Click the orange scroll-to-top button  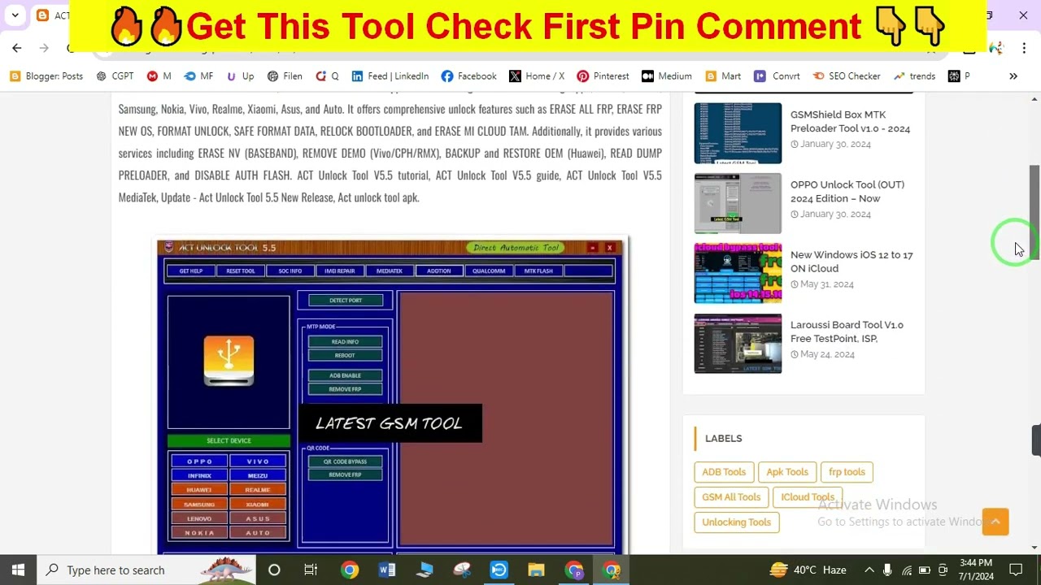(995, 522)
